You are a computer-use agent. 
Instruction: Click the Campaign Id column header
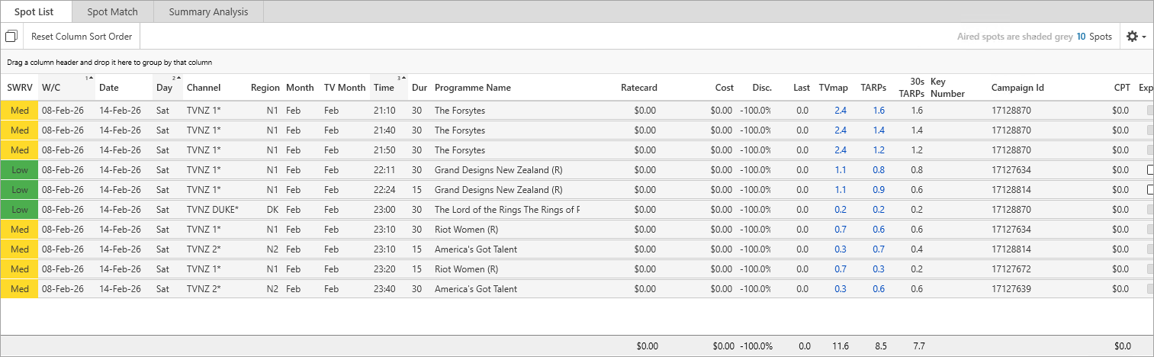(1017, 88)
